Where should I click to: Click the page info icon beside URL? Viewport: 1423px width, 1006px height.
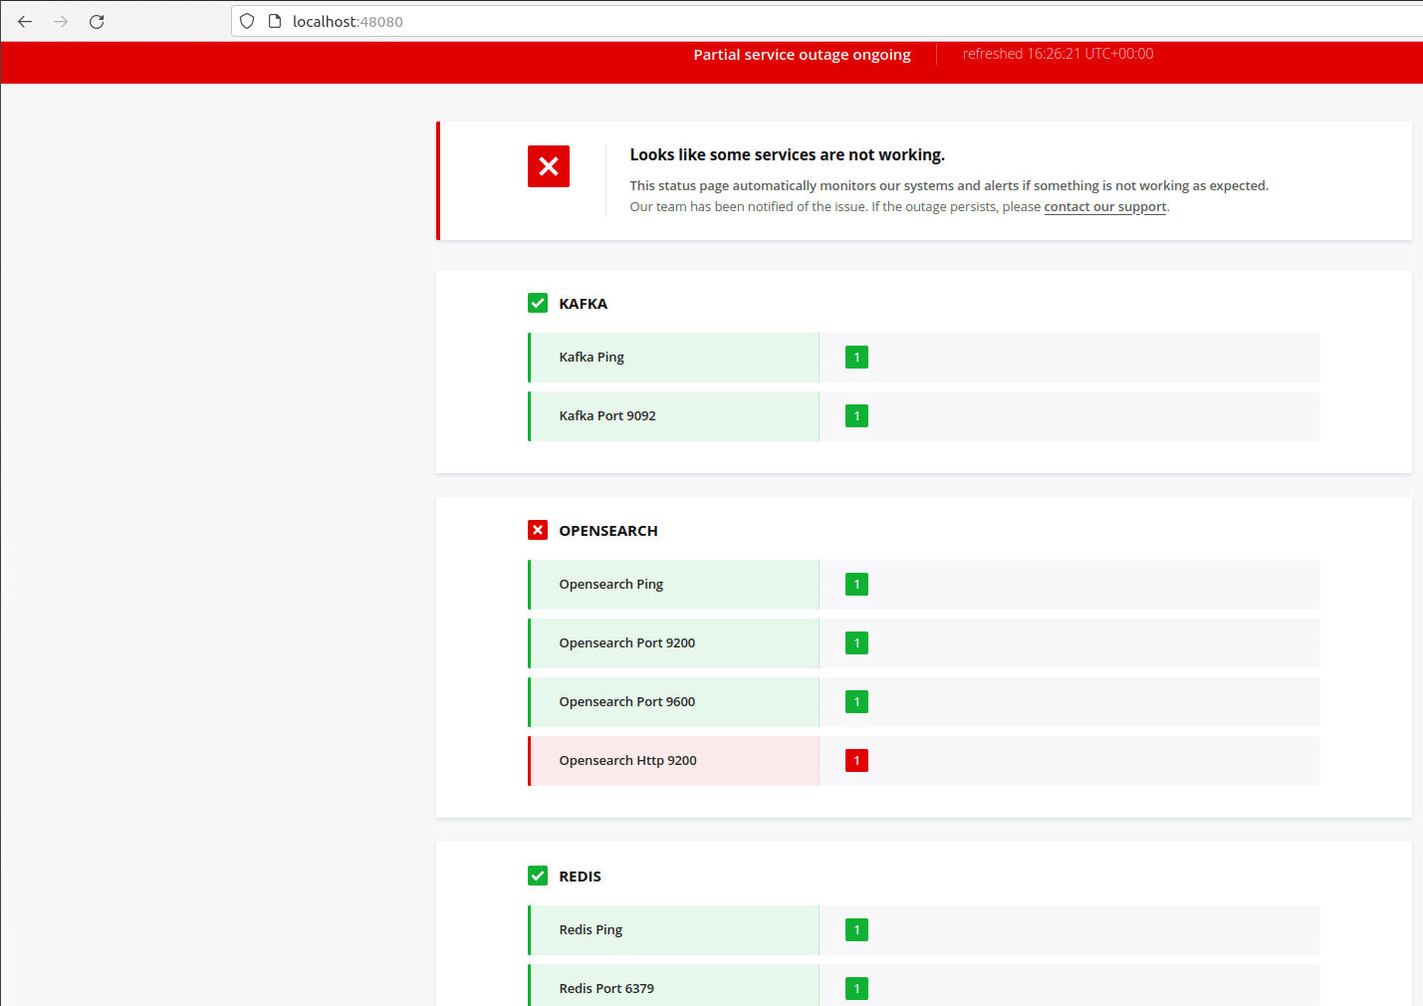[275, 21]
